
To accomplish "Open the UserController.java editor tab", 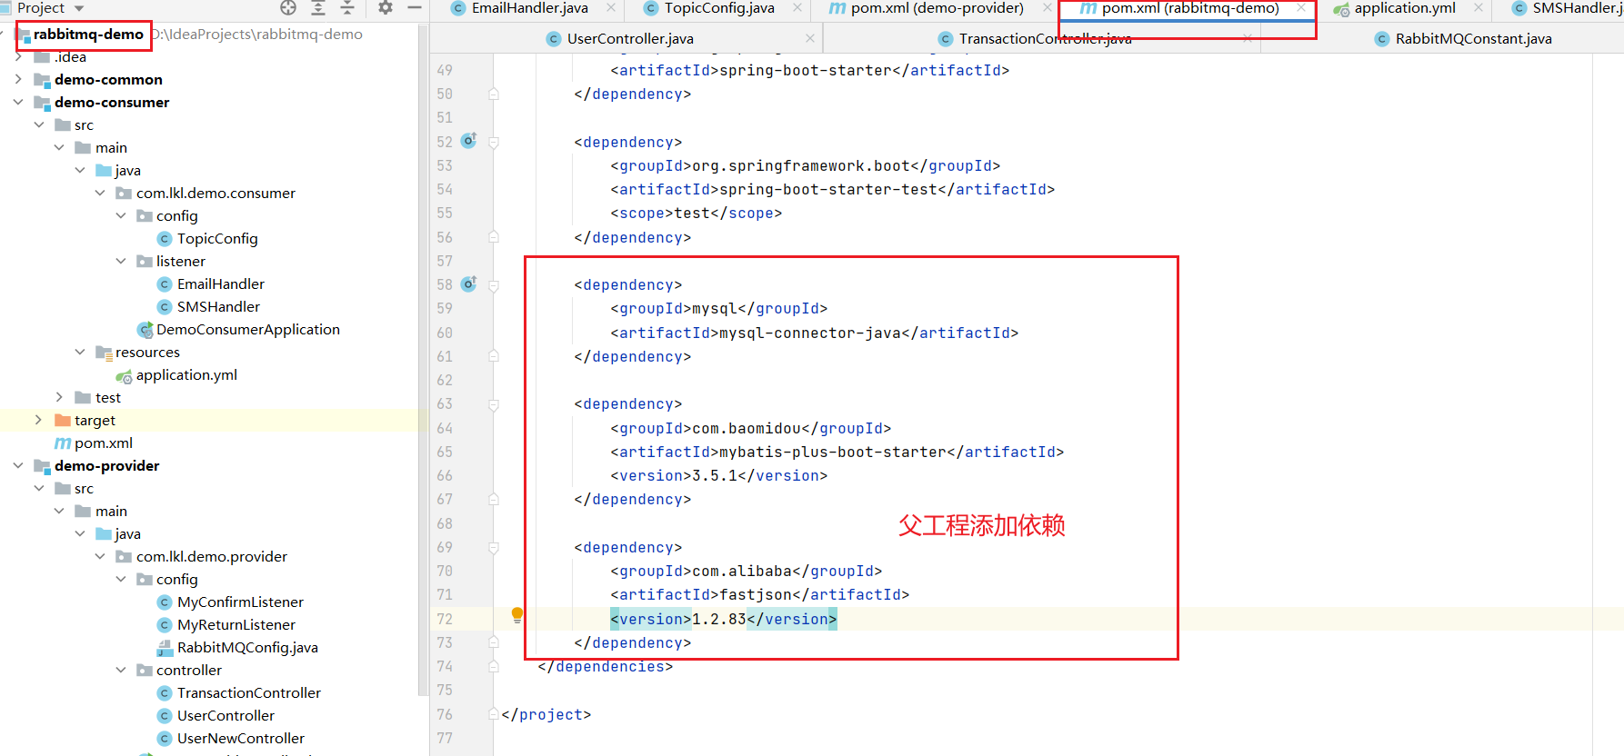I will point(630,38).
